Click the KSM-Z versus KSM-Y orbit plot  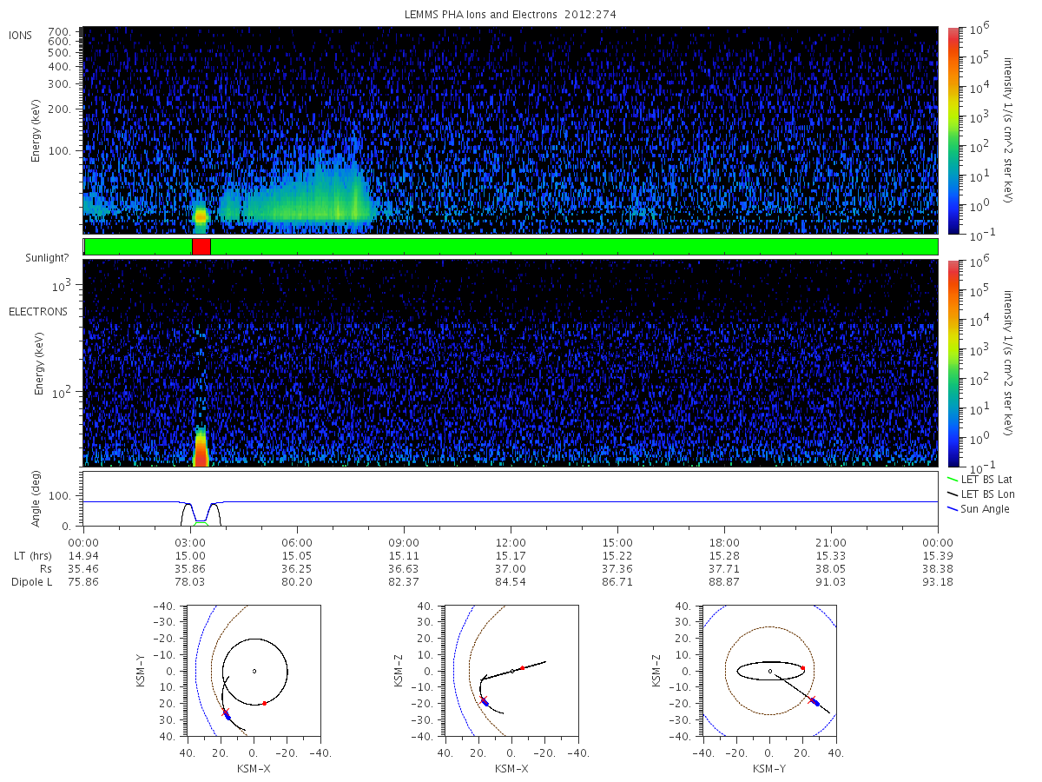(x=769, y=671)
